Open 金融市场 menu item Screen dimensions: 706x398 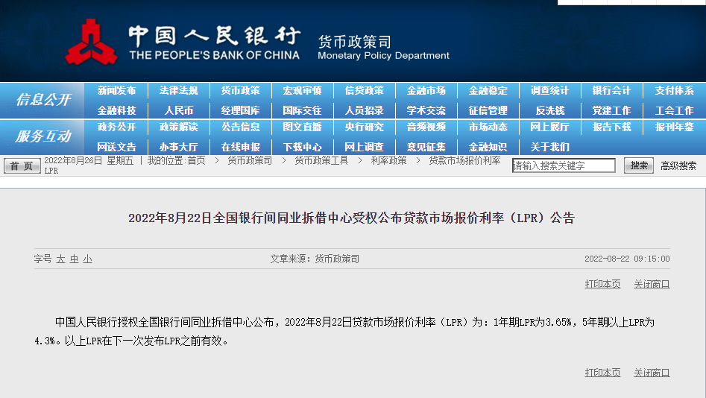(426, 90)
